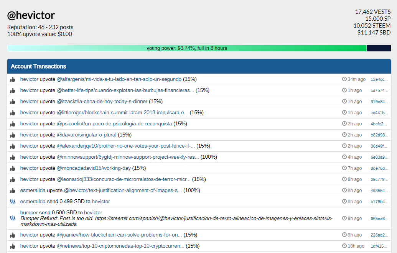The image size is (397, 253).
Task: Click bumper account name link
Action: coord(29,212)
